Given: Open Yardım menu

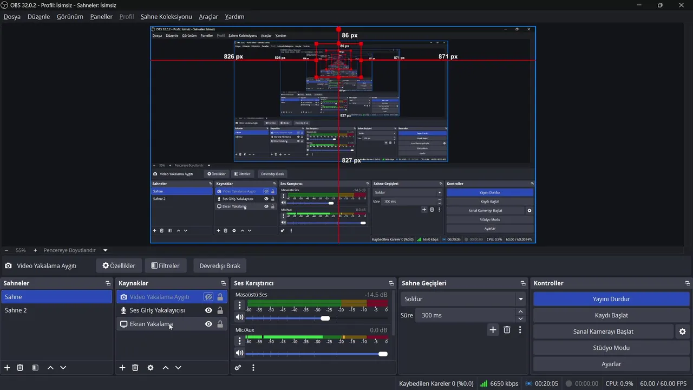Looking at the screenshot, I should pos(234,17).
